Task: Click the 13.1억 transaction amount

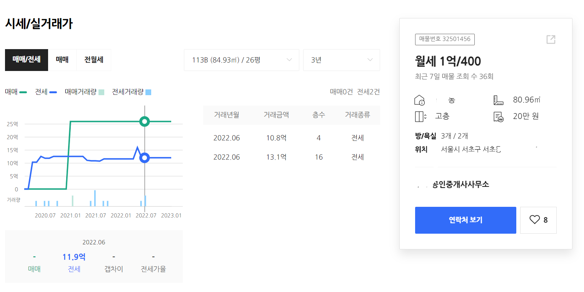Action: click(x=276, y=157)
